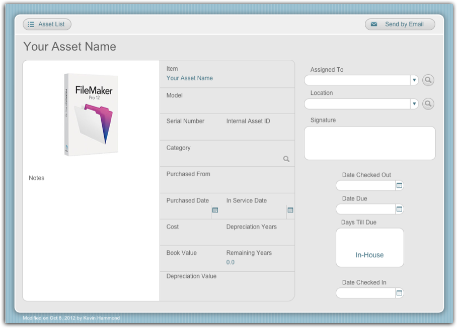Click the magnifier icon beside Assigned To
This screenshot has height=328, width=457.
(428, 80)
